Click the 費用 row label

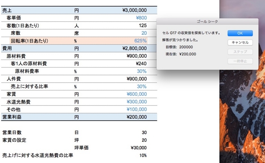tap(7, 48)
